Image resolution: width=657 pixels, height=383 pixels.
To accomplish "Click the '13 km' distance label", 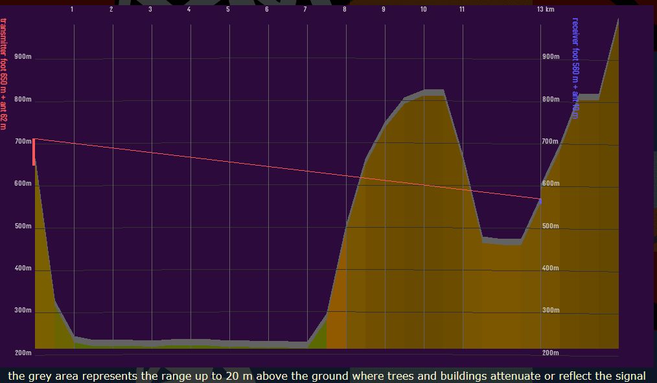I will click(546, 9).
